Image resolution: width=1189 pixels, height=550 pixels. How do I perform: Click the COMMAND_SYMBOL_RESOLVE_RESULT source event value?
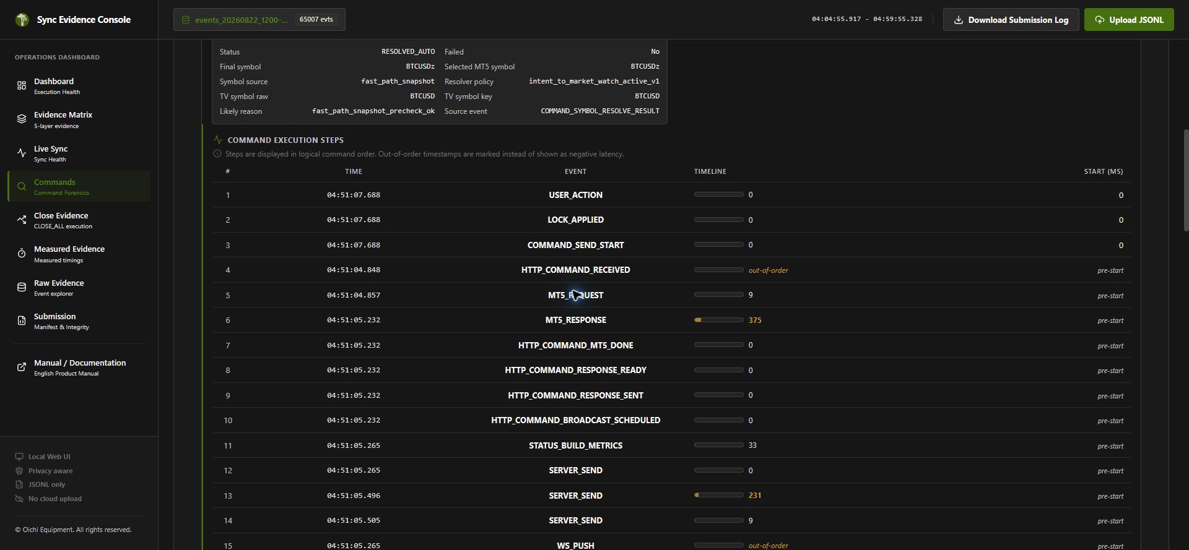(x=600, y=111)
